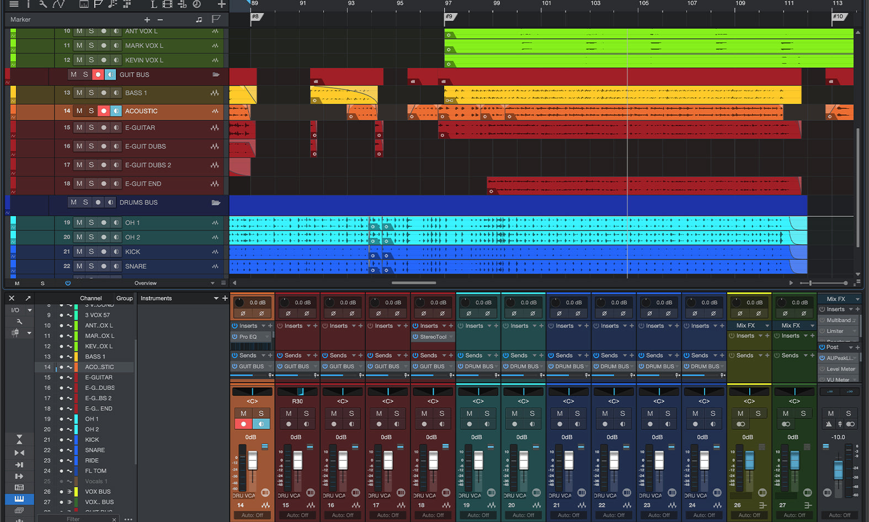Switch to the Channel tab in channel list
869x522 pixels.
point(90,298)
